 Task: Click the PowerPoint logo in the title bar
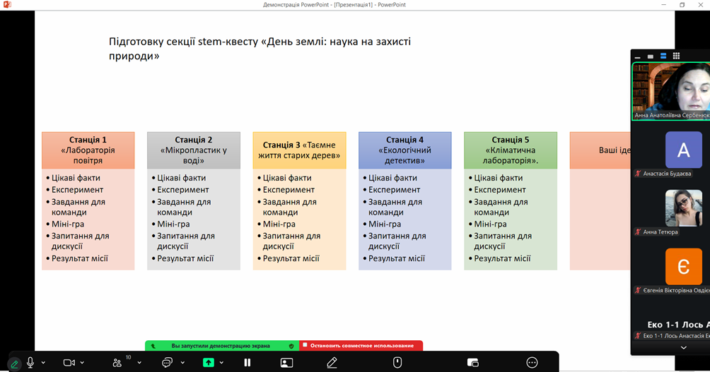tap(7, 4)
